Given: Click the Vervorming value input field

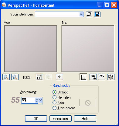Looking at the screenshot, I should (28, 100).
